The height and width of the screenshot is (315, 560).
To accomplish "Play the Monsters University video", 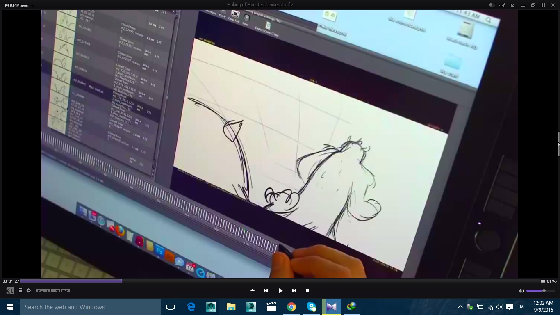I will pyautogui.click(x=280, y=290).
